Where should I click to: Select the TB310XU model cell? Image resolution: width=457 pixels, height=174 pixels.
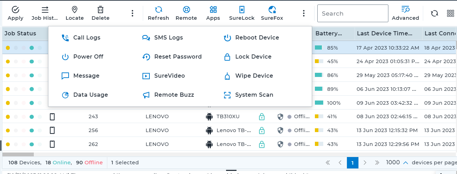pos(228,116)
